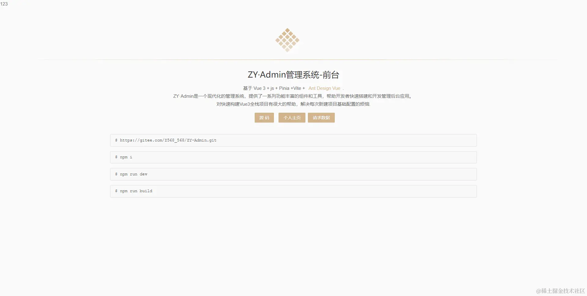Open the Ant Design Vue link
This screenshot has width=587, height=296.
324,88
